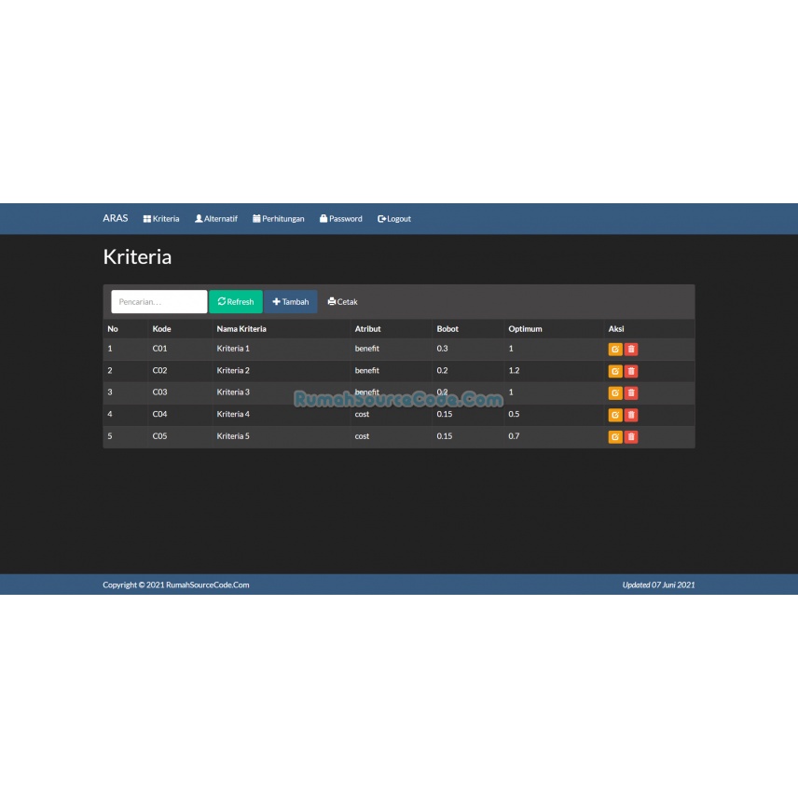The height and width of the screenshot is (798, 798).
Task: Go to the Alternatif page
Action: 216,219
